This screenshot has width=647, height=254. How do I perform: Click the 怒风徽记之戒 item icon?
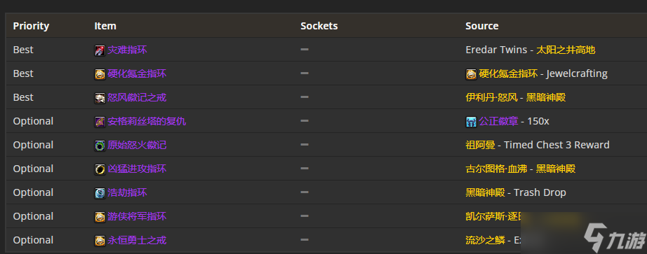click(x=100, y=98)
